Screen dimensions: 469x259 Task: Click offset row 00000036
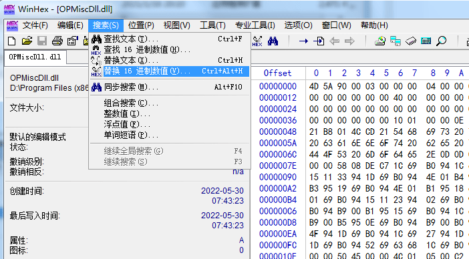278,120
